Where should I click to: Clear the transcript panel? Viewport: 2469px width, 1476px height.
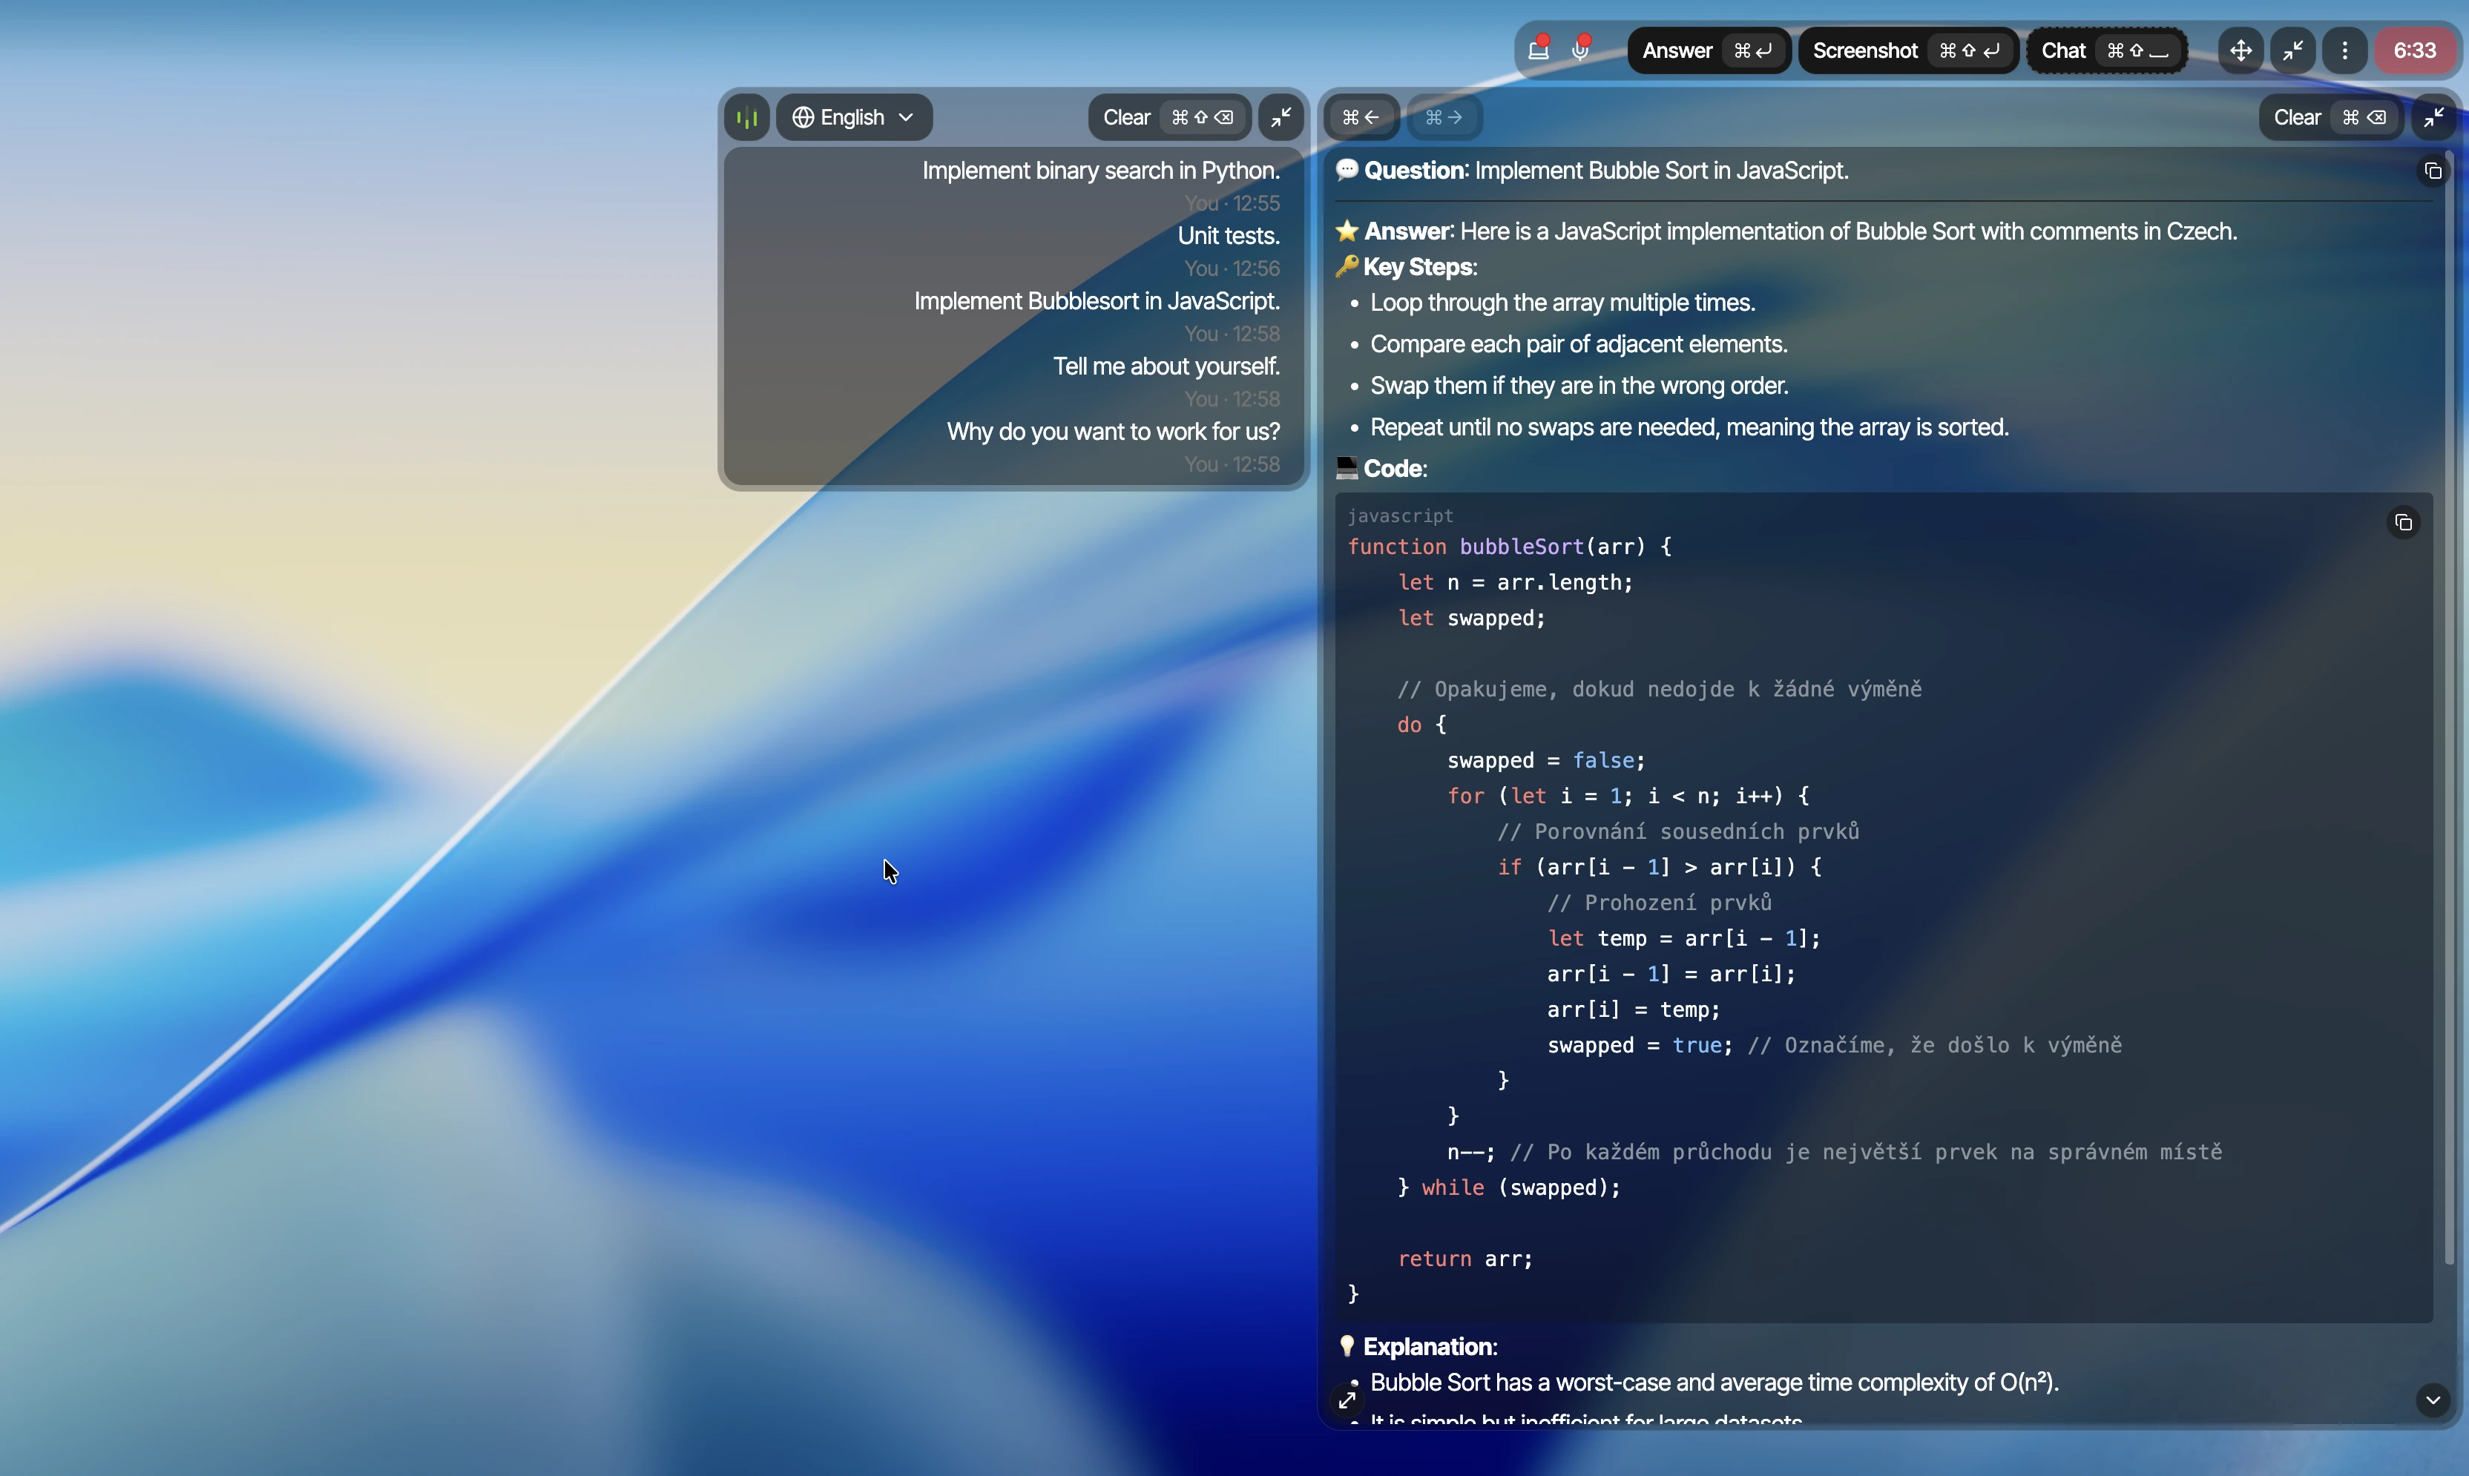pyautogui.click(x=1169, y=117)
